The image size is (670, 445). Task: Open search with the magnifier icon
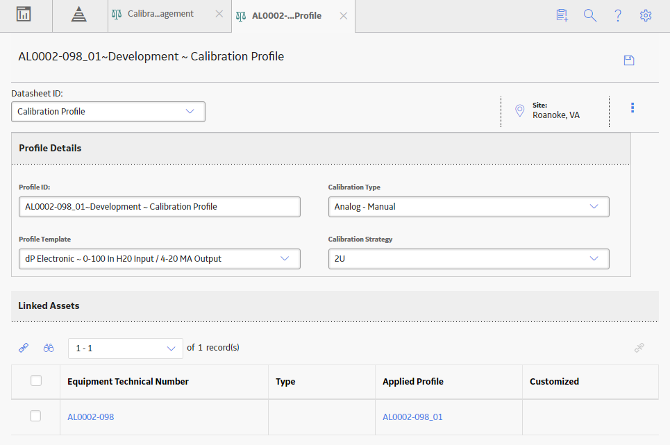pyautogui.click(x=589, y=15)
